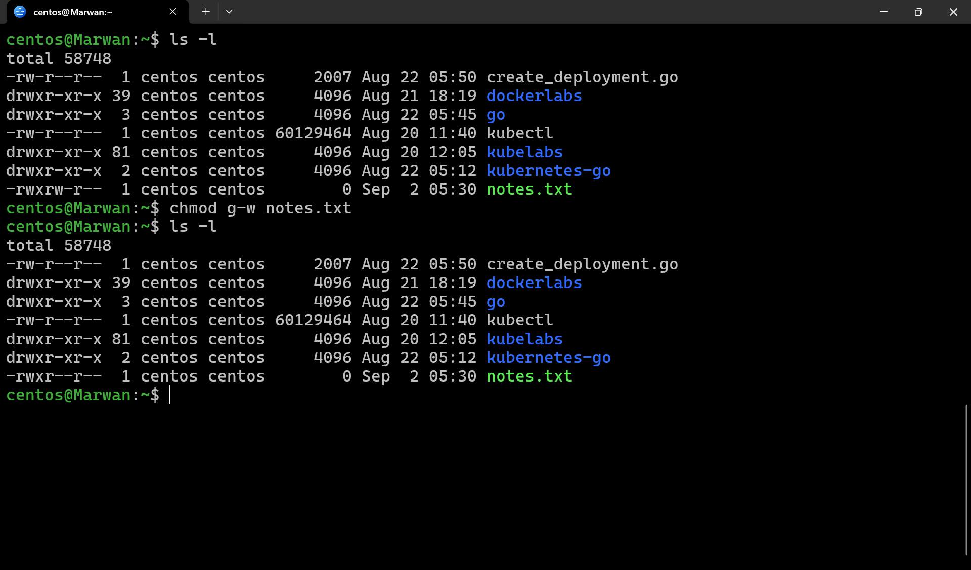
Task: Click the '-rwxrw-r--' permission string
Action: pyautogui.click(x=54, y=189)
